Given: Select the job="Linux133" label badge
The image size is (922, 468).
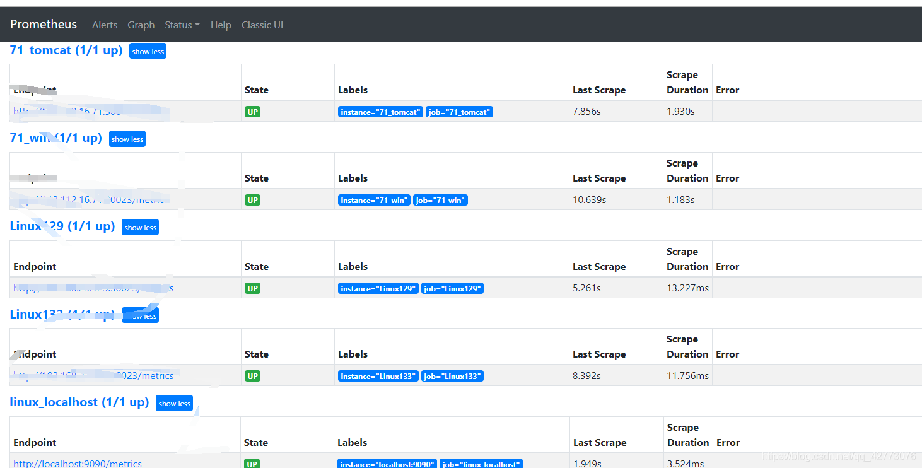Looking at the screenshot, I should (453, 376).
